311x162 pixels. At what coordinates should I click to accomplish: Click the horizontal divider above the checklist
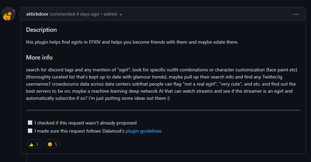[x=163, y=110]
